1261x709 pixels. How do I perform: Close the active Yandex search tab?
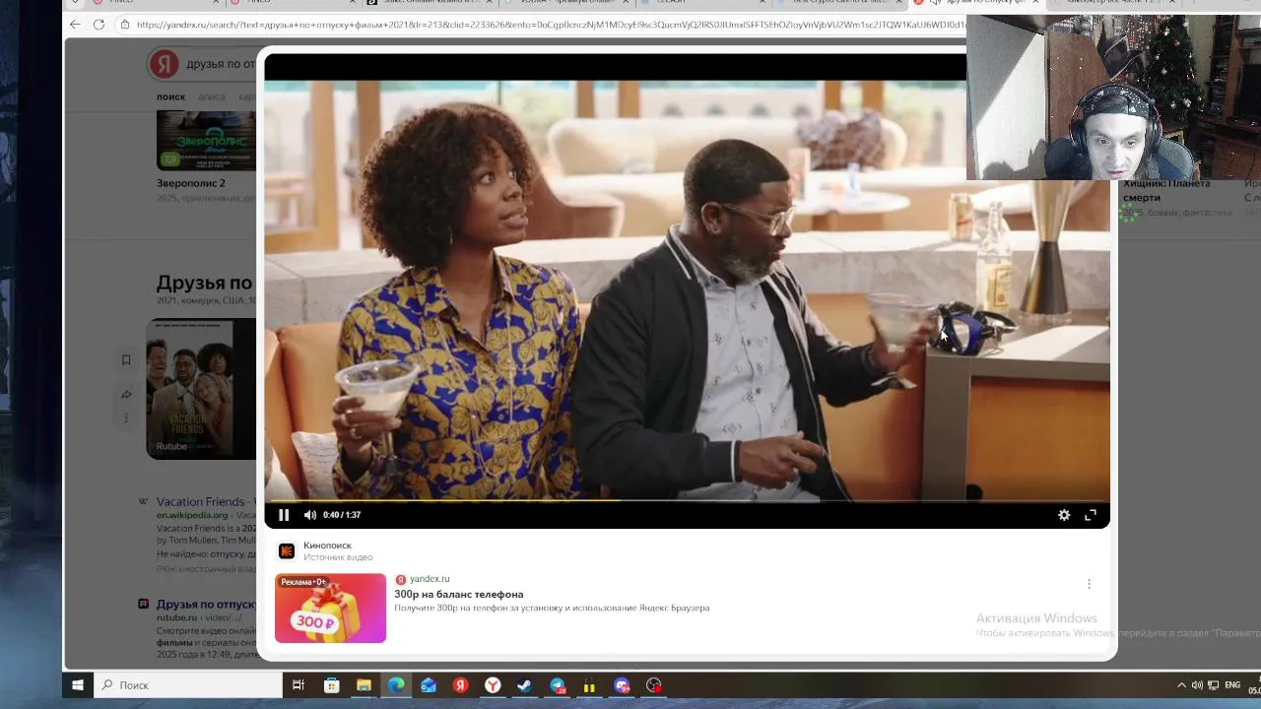pyautogui.click(x=1034, y=3)
